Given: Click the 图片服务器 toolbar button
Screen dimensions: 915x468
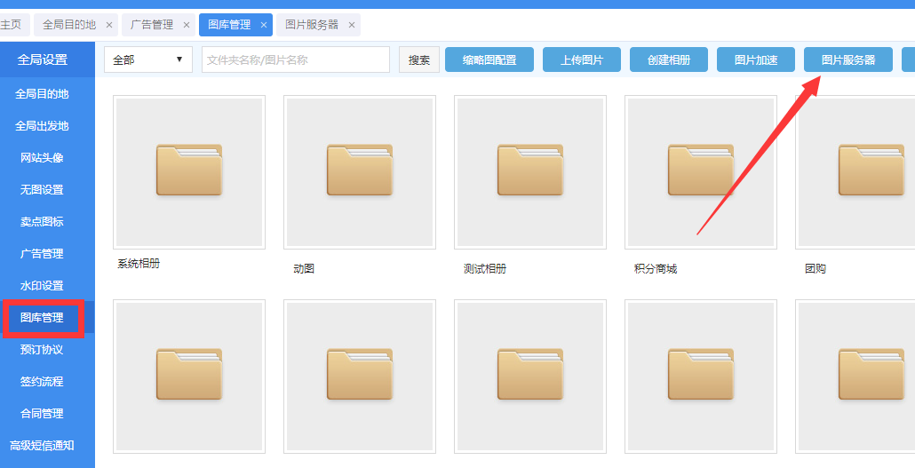Looking at the screenshot, I should [848, 59].
